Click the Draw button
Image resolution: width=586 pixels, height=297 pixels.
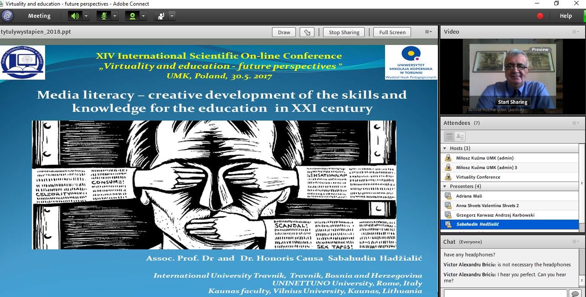point(284,32)
